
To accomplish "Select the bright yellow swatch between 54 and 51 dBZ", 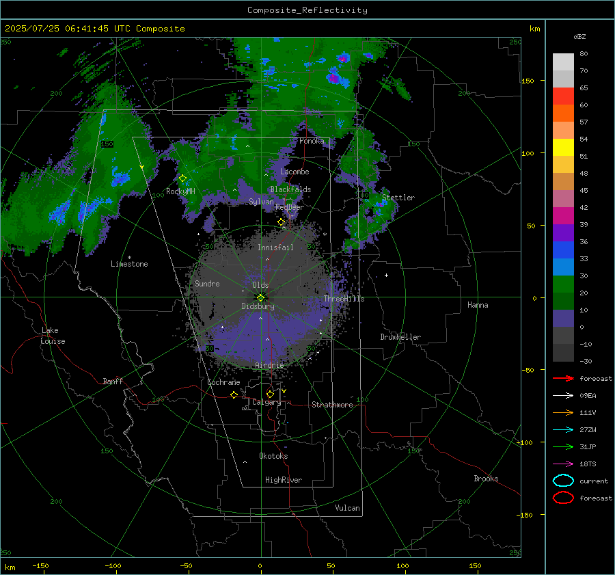I will 563,147.
